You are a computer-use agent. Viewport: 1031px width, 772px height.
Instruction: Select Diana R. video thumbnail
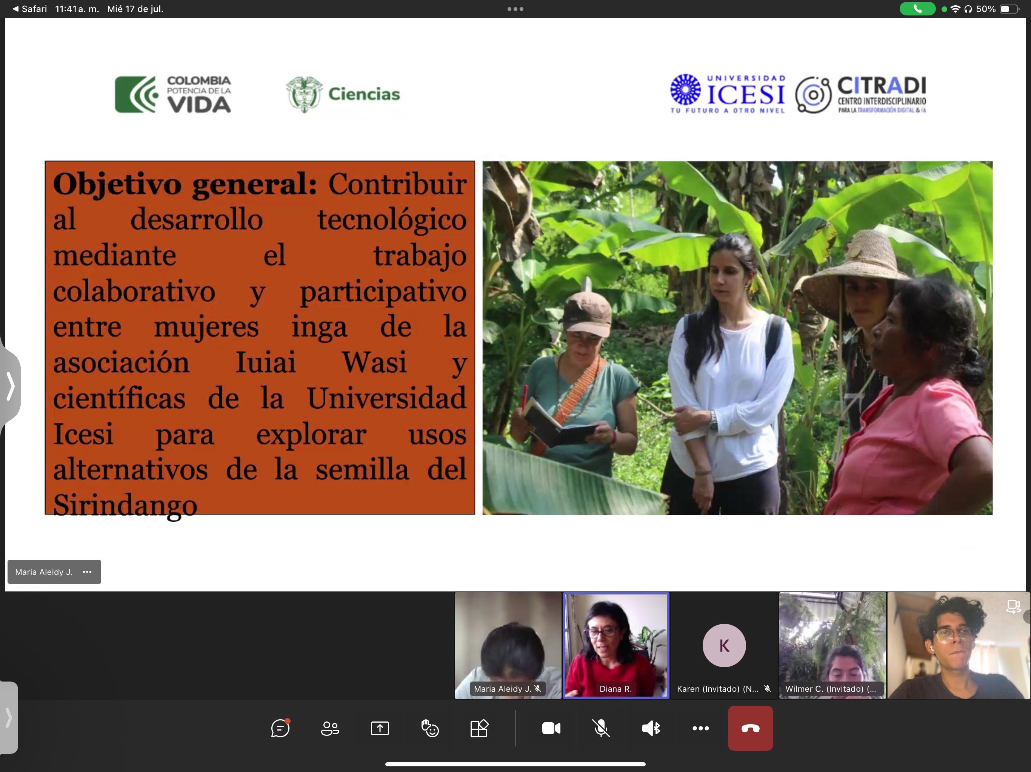coord(616,645)
